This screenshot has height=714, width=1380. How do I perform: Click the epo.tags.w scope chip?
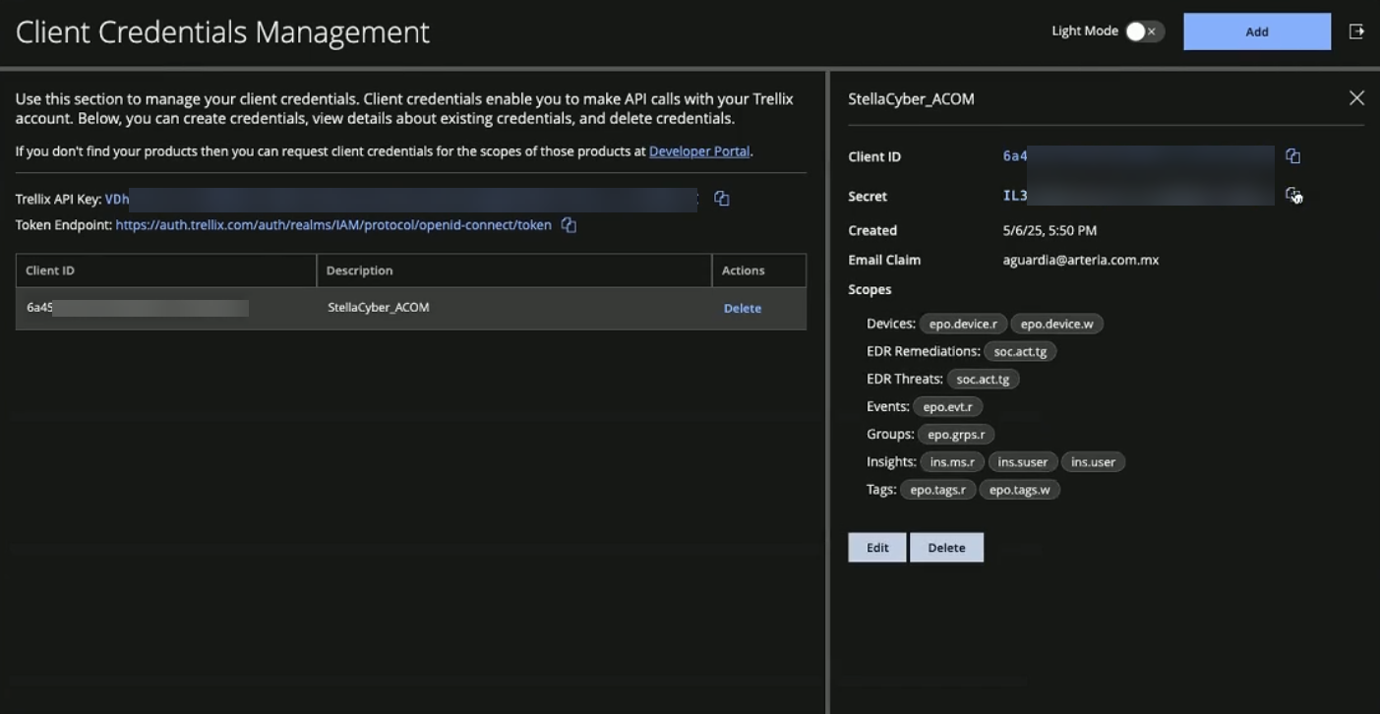(x=1019, y=490)
